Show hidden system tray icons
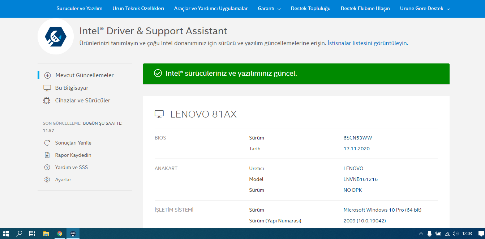The width and height of the screenshot is (485, 239). tap(421, 234)
